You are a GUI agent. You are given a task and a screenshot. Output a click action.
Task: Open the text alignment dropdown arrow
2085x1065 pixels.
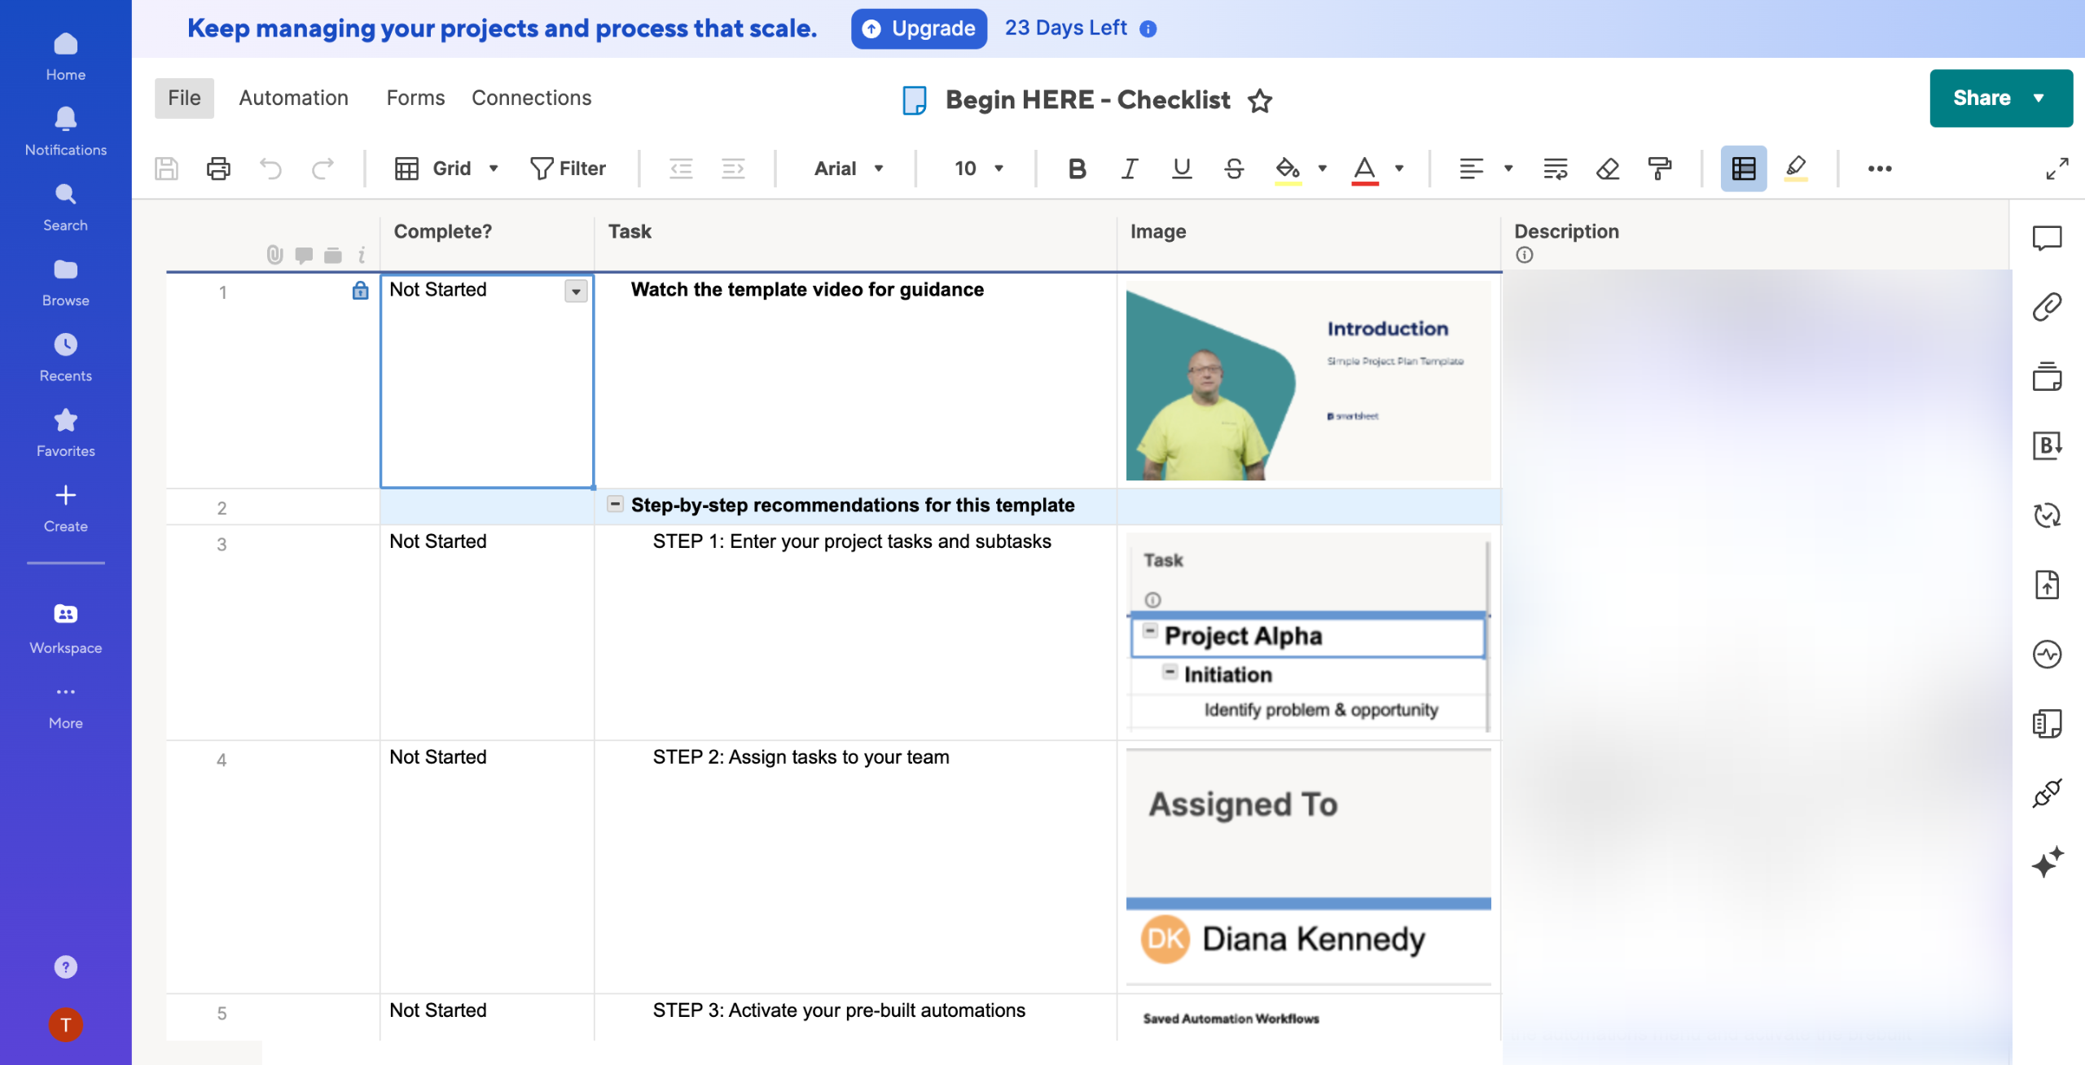1508,169
